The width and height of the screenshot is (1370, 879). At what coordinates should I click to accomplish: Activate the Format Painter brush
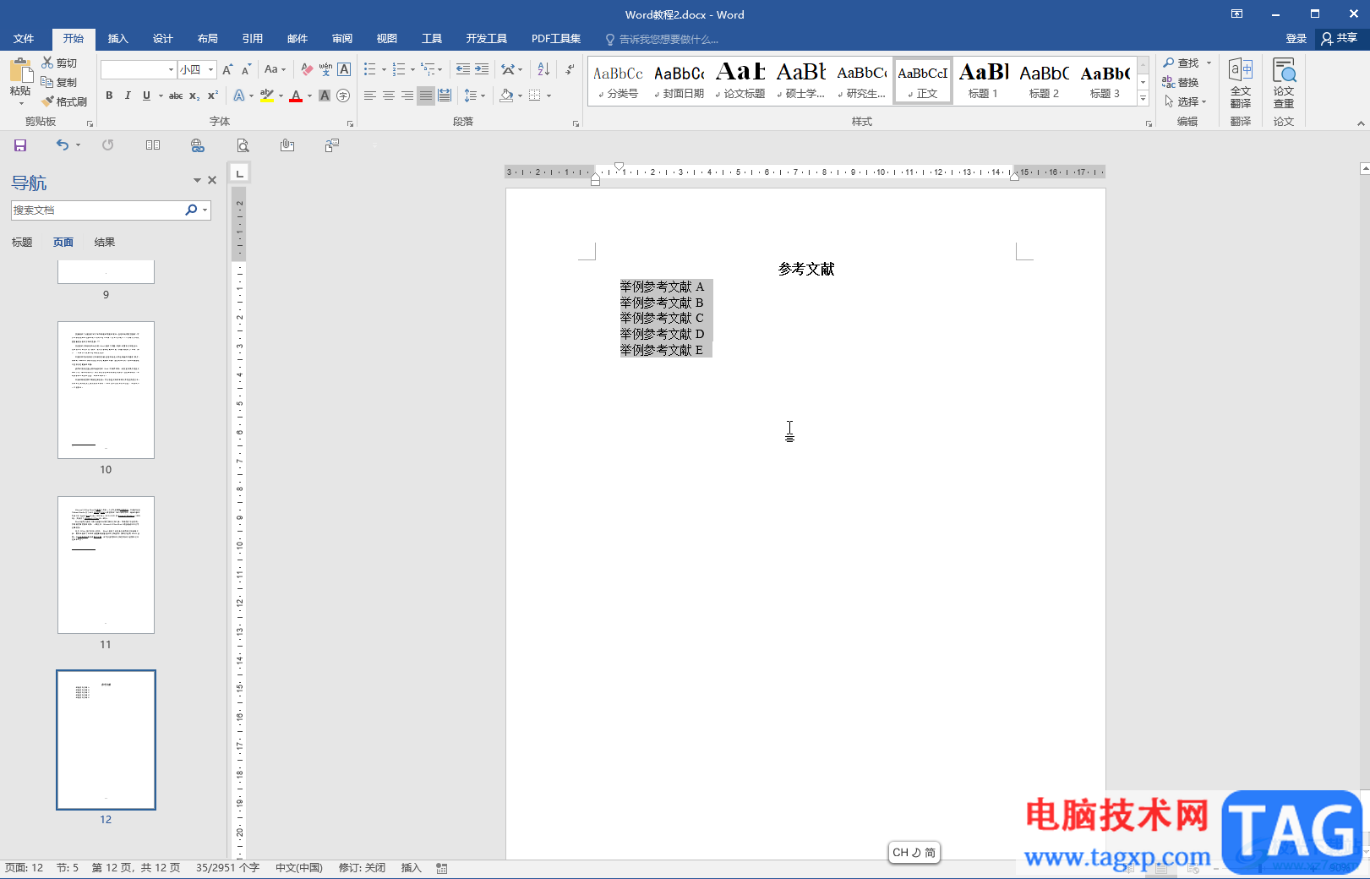64,101
